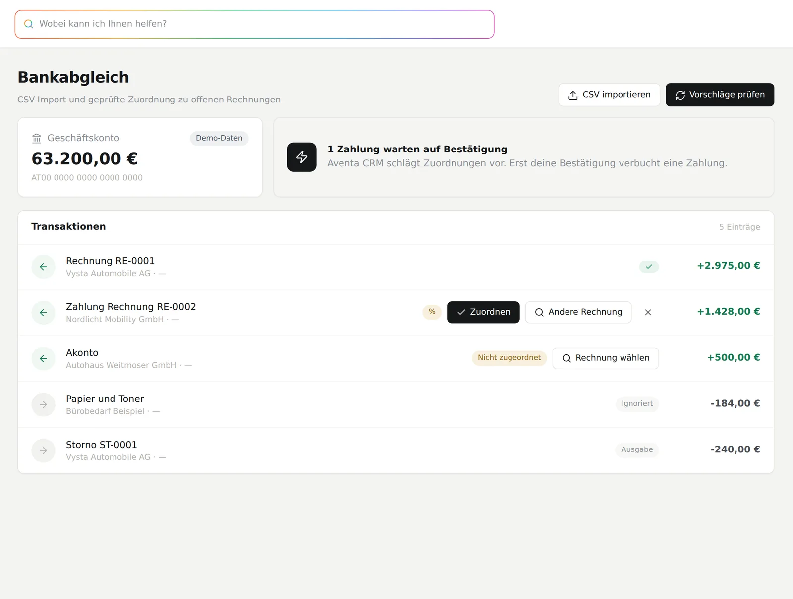
Task: Click the Vorschläge prüfen button
Action: click(720, 95)
